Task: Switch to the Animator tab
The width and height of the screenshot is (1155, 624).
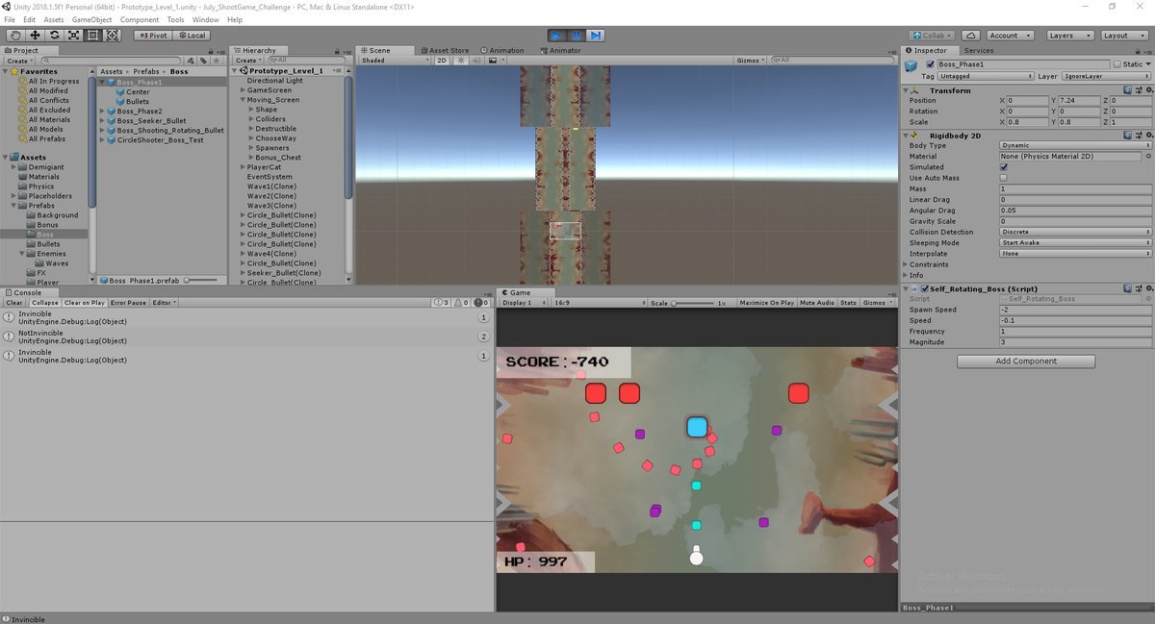Action: tap(564, 50)
